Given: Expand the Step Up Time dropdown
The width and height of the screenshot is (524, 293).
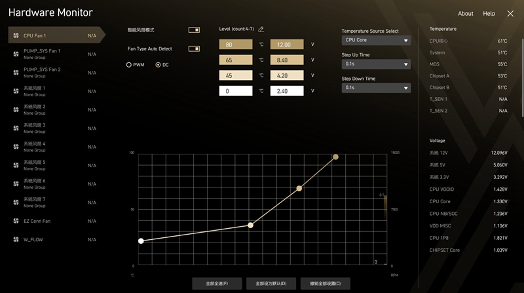Looking at the screenshot, I should tap(376, 64).
